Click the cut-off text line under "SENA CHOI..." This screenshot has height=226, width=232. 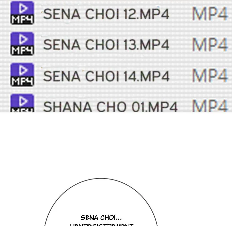tap(101, 225)
